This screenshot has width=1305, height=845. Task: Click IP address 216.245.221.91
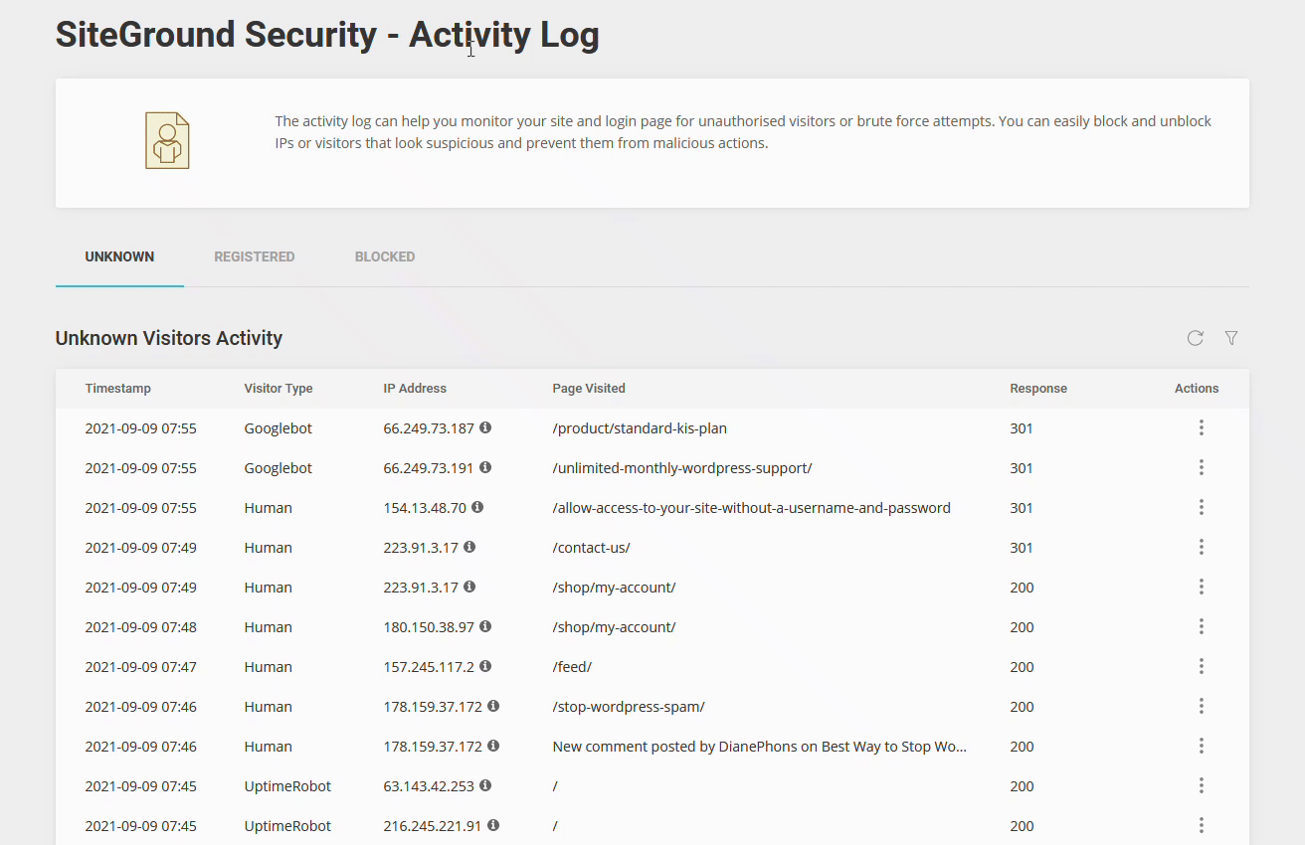coord(433,826)
